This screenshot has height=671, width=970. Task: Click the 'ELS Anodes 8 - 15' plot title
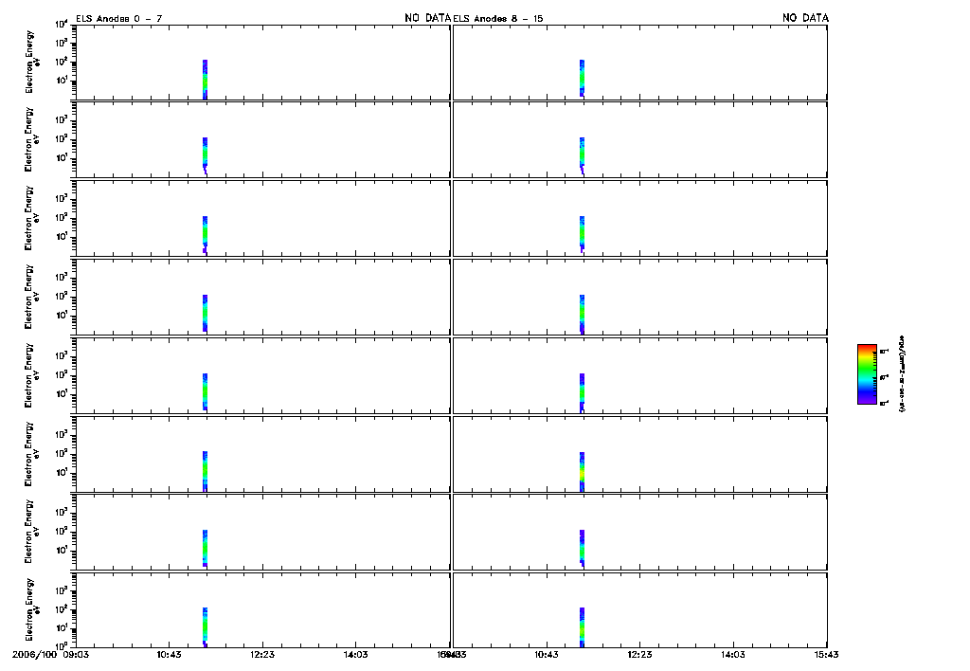(x=498, y=19)
